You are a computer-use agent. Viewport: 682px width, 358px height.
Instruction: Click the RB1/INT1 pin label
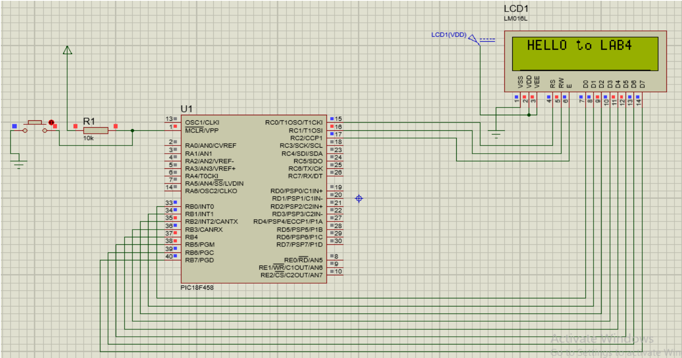[199, 214]
